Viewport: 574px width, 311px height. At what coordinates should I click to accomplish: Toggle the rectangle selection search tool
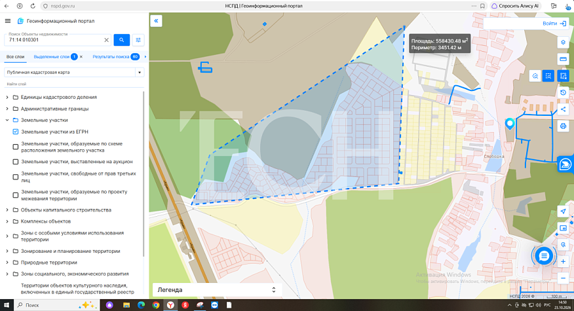tap(548, 76)
